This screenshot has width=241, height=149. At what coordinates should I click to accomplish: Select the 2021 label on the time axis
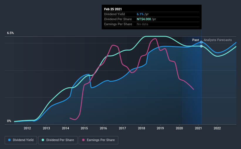[198, 128]
